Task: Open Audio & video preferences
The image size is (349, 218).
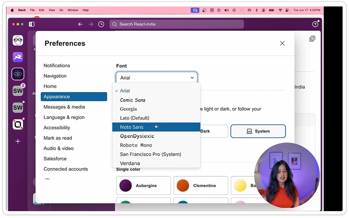Action: coord(73,148)
